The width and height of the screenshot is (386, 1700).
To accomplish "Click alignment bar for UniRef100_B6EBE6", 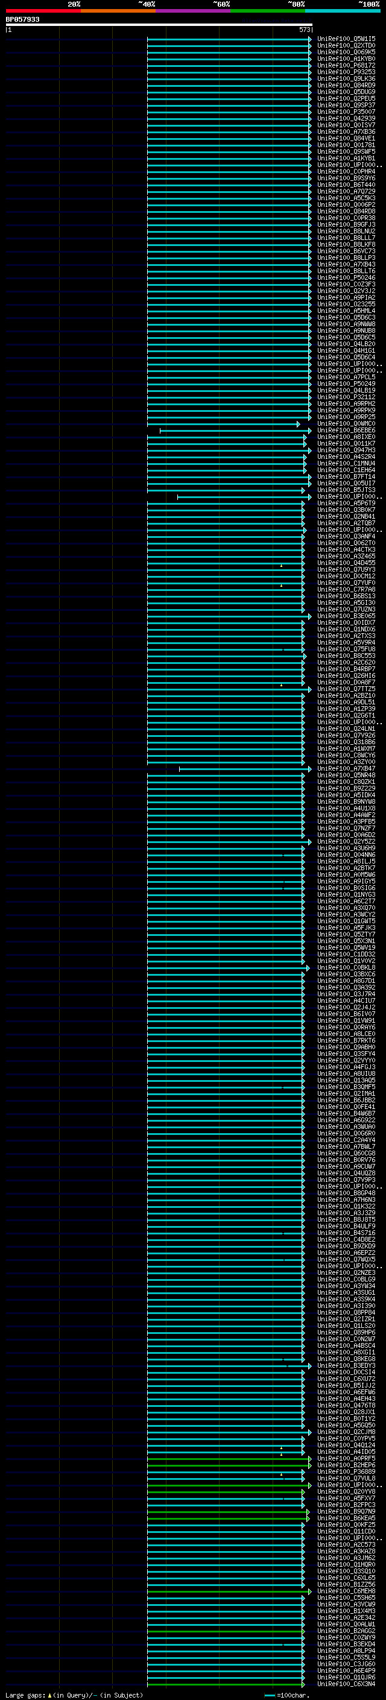I will pyautogui.click(x=236, y=431).
